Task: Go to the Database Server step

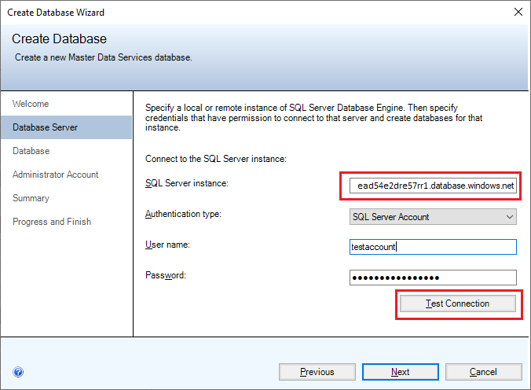Action: coord(45,127)
